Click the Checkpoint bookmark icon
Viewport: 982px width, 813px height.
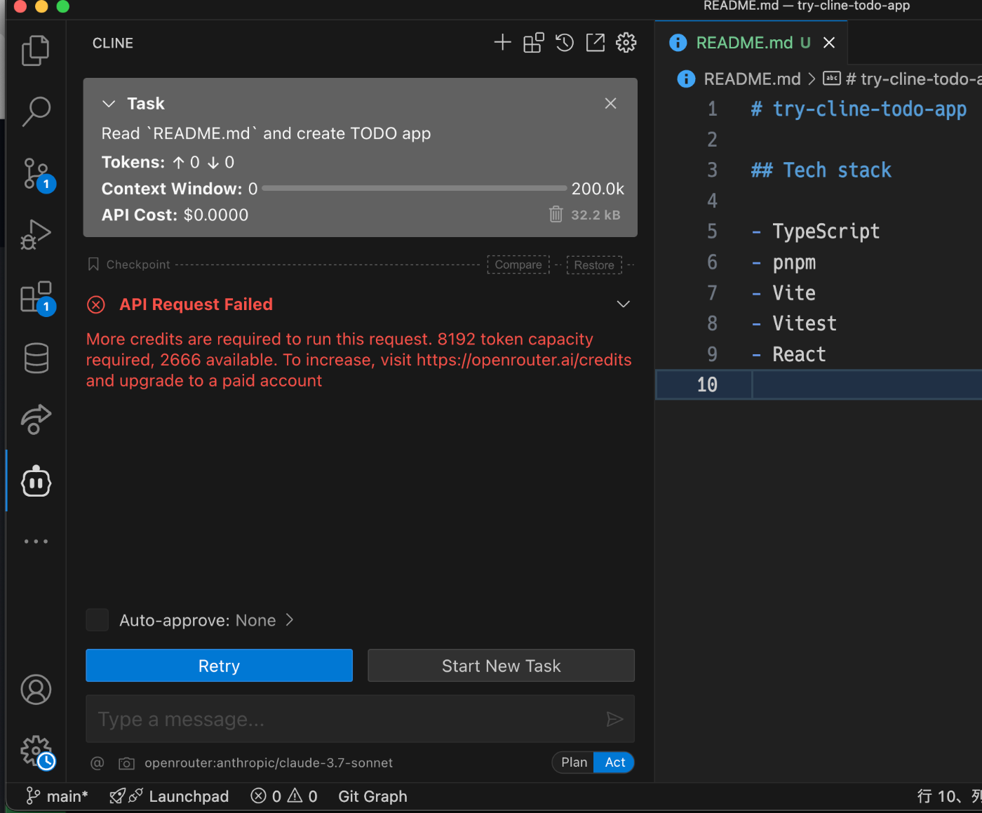[x=93, y=264]
